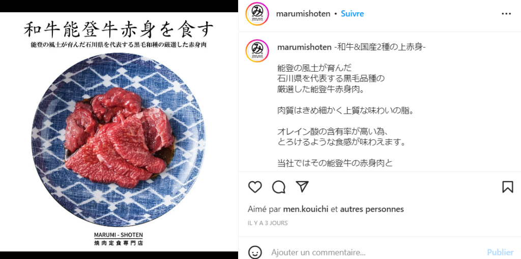Click marumishoten avatar beside caption
Image resolution: width=521 pixels, height=259 pixels.
point(257,51)
